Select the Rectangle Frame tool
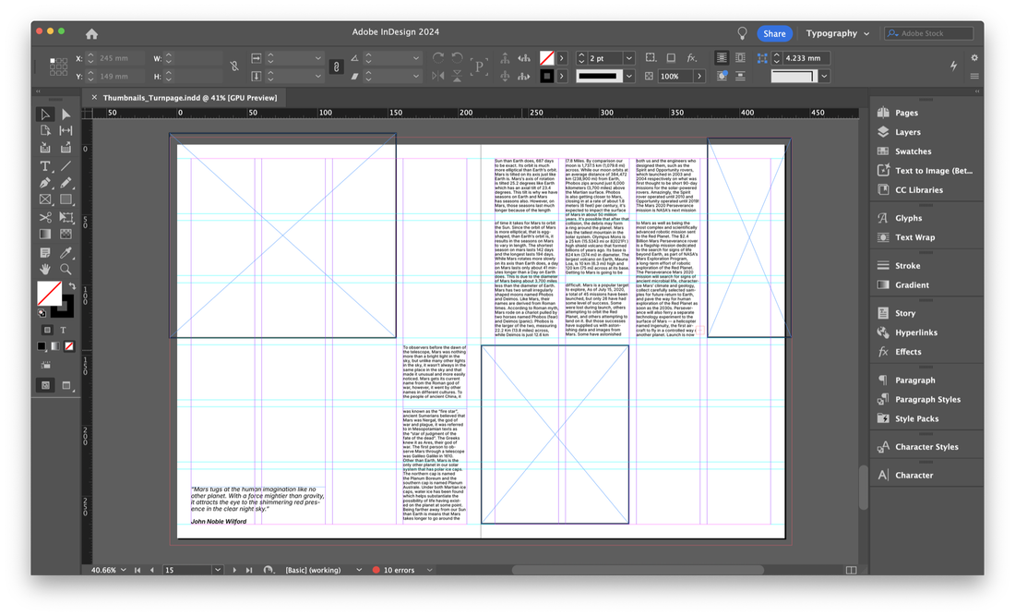The height and width of the screenshot is (616, 1015). coord(45,199)
